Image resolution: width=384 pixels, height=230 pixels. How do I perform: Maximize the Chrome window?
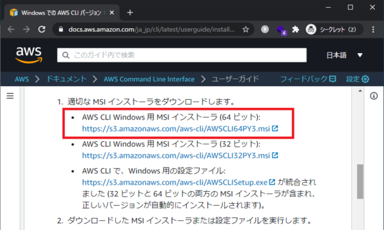350,7
